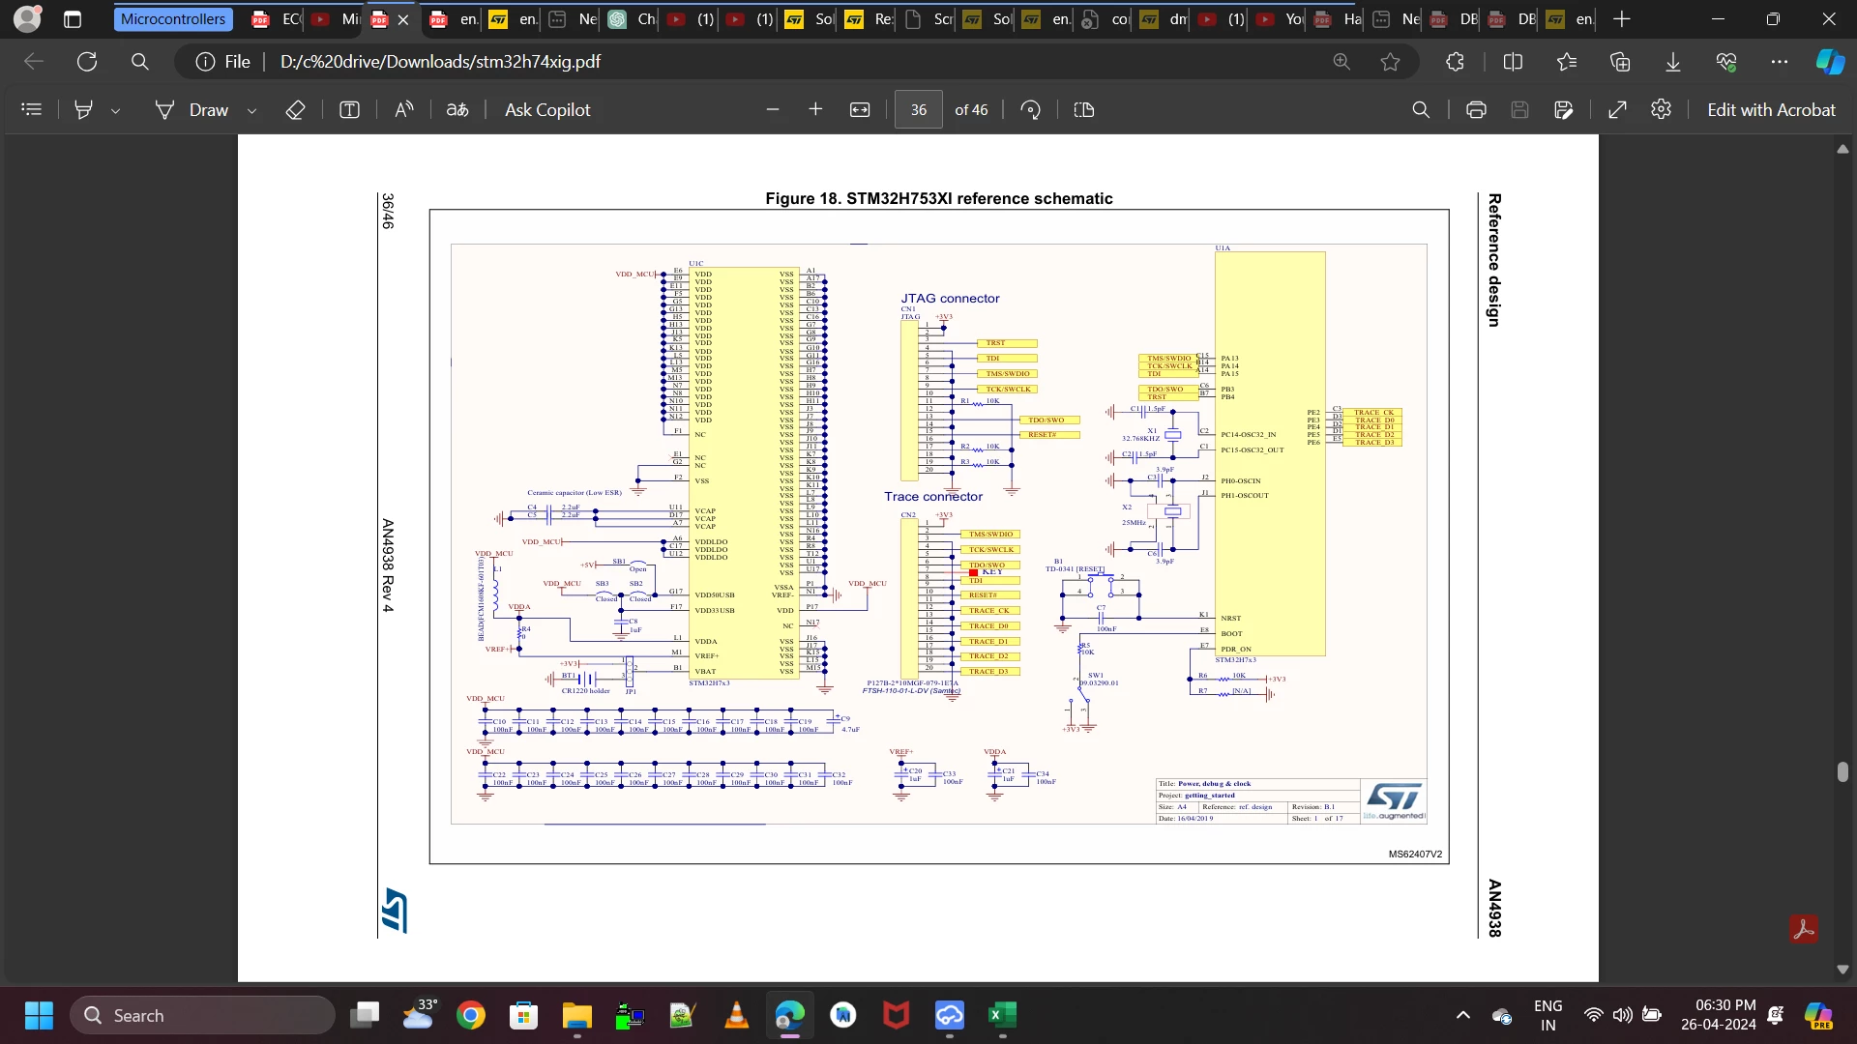Open browser Collections
The width and height of the screenshot is (1857, 1044).
(x=1620, y=62)
